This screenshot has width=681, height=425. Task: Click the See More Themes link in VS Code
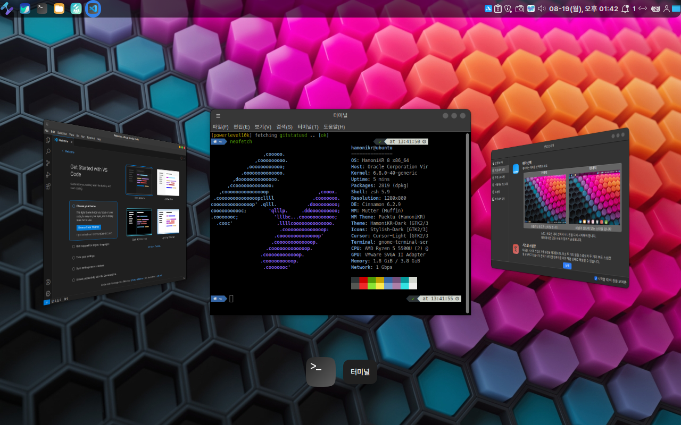154,246
